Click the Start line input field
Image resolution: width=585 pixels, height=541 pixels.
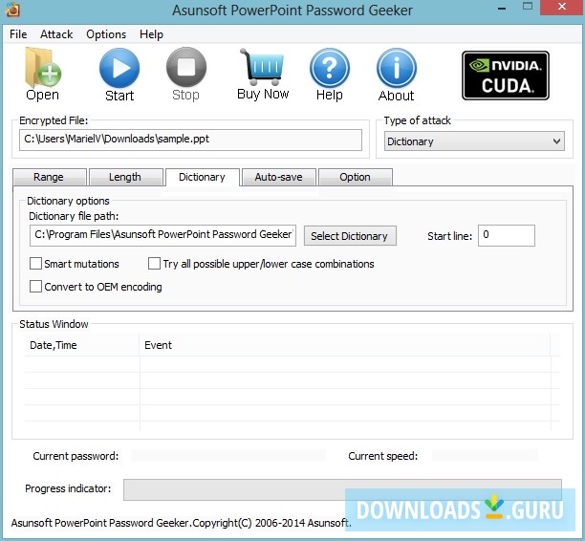[507, 235]
